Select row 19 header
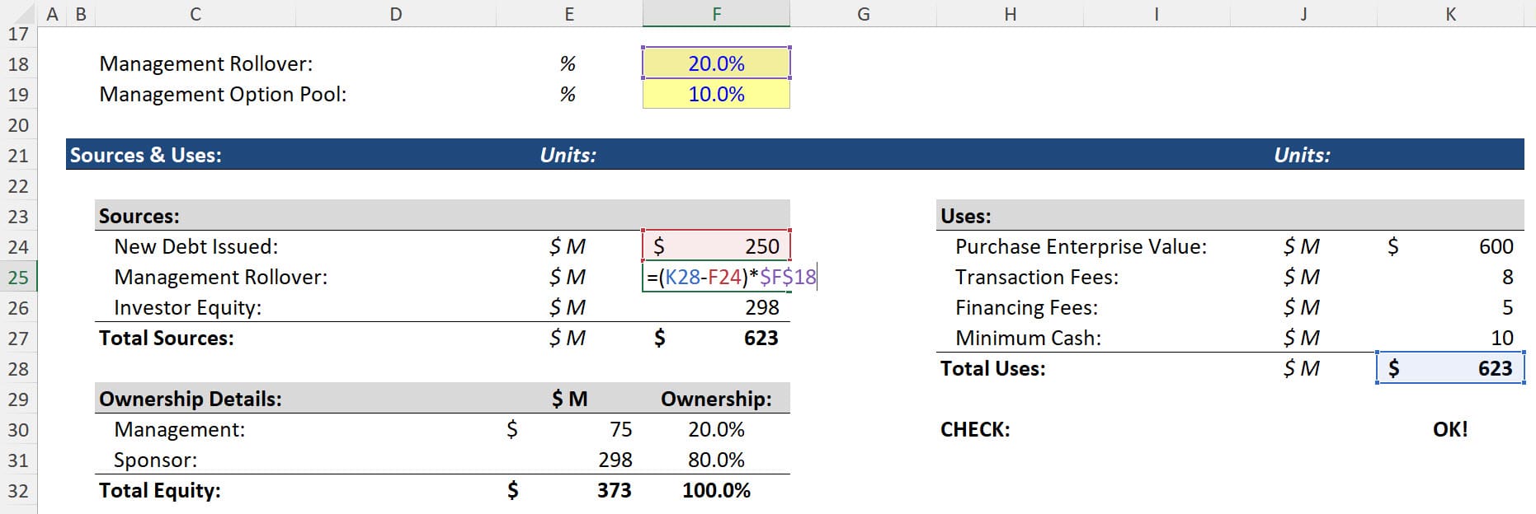 pyautogui.click(x=18, y=95)
